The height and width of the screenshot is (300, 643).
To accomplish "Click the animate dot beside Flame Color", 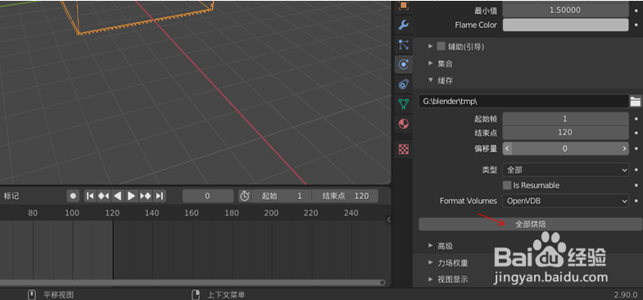I will click(636, 25).
